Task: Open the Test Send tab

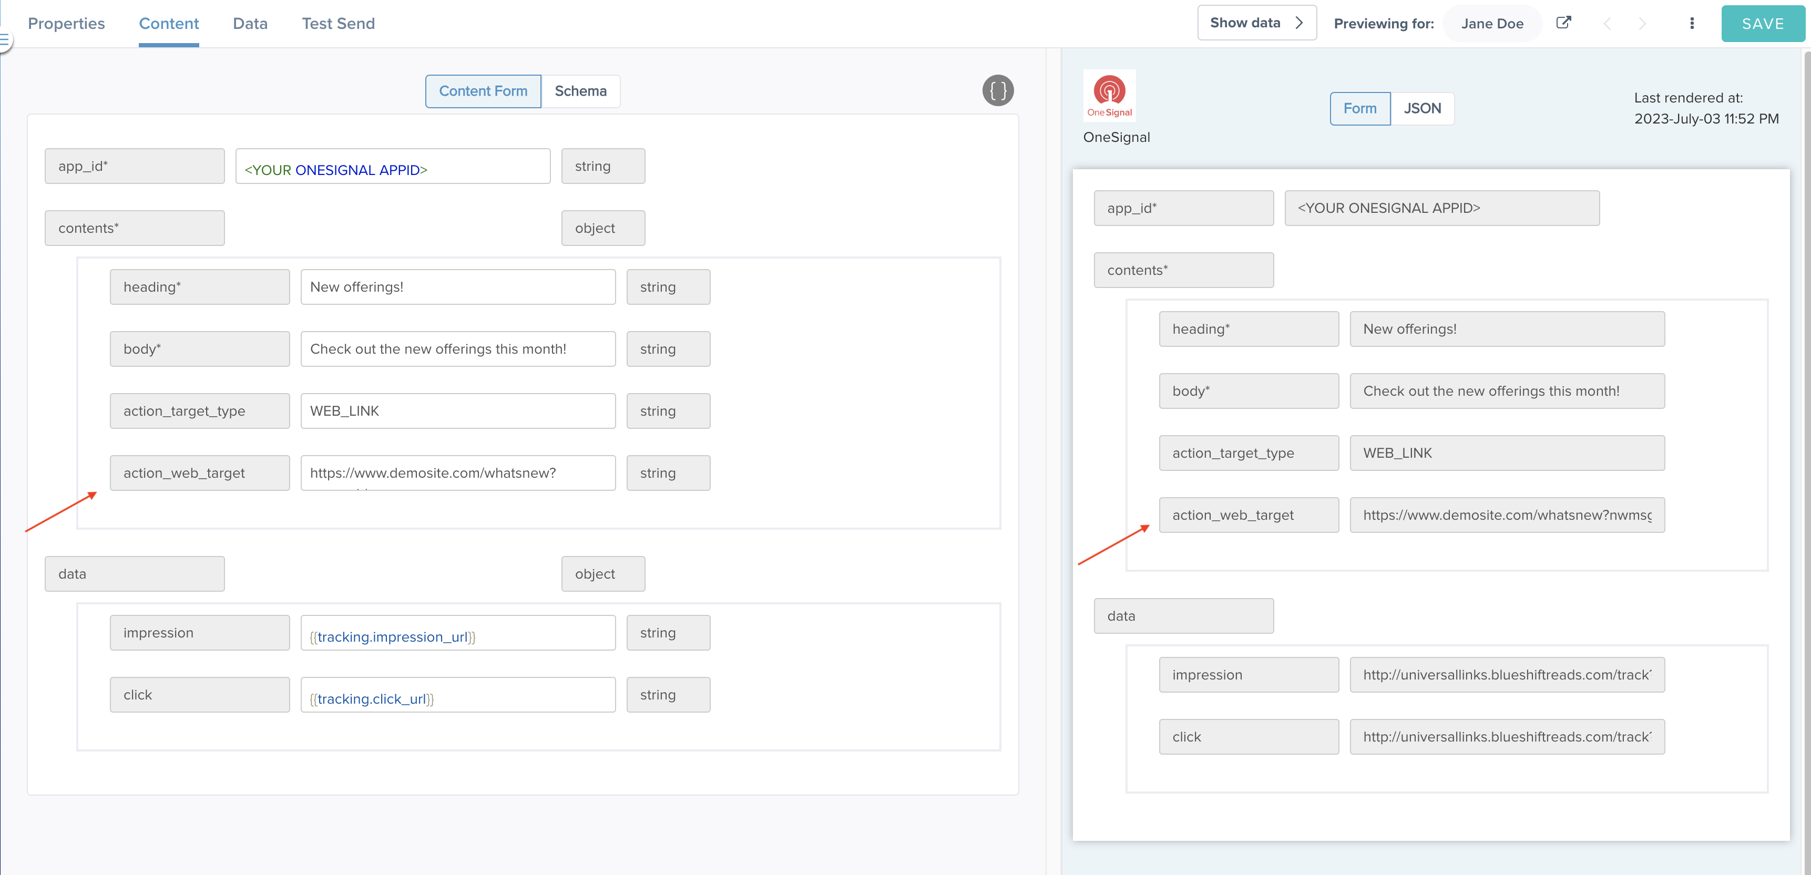Action: tap(338, 23)
